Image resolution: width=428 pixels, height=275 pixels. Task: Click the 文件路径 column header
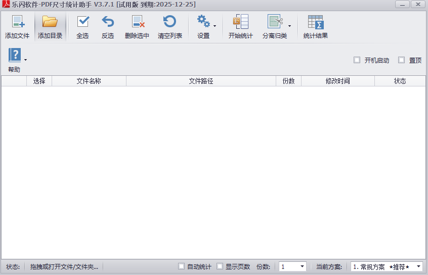click(201, 81)
